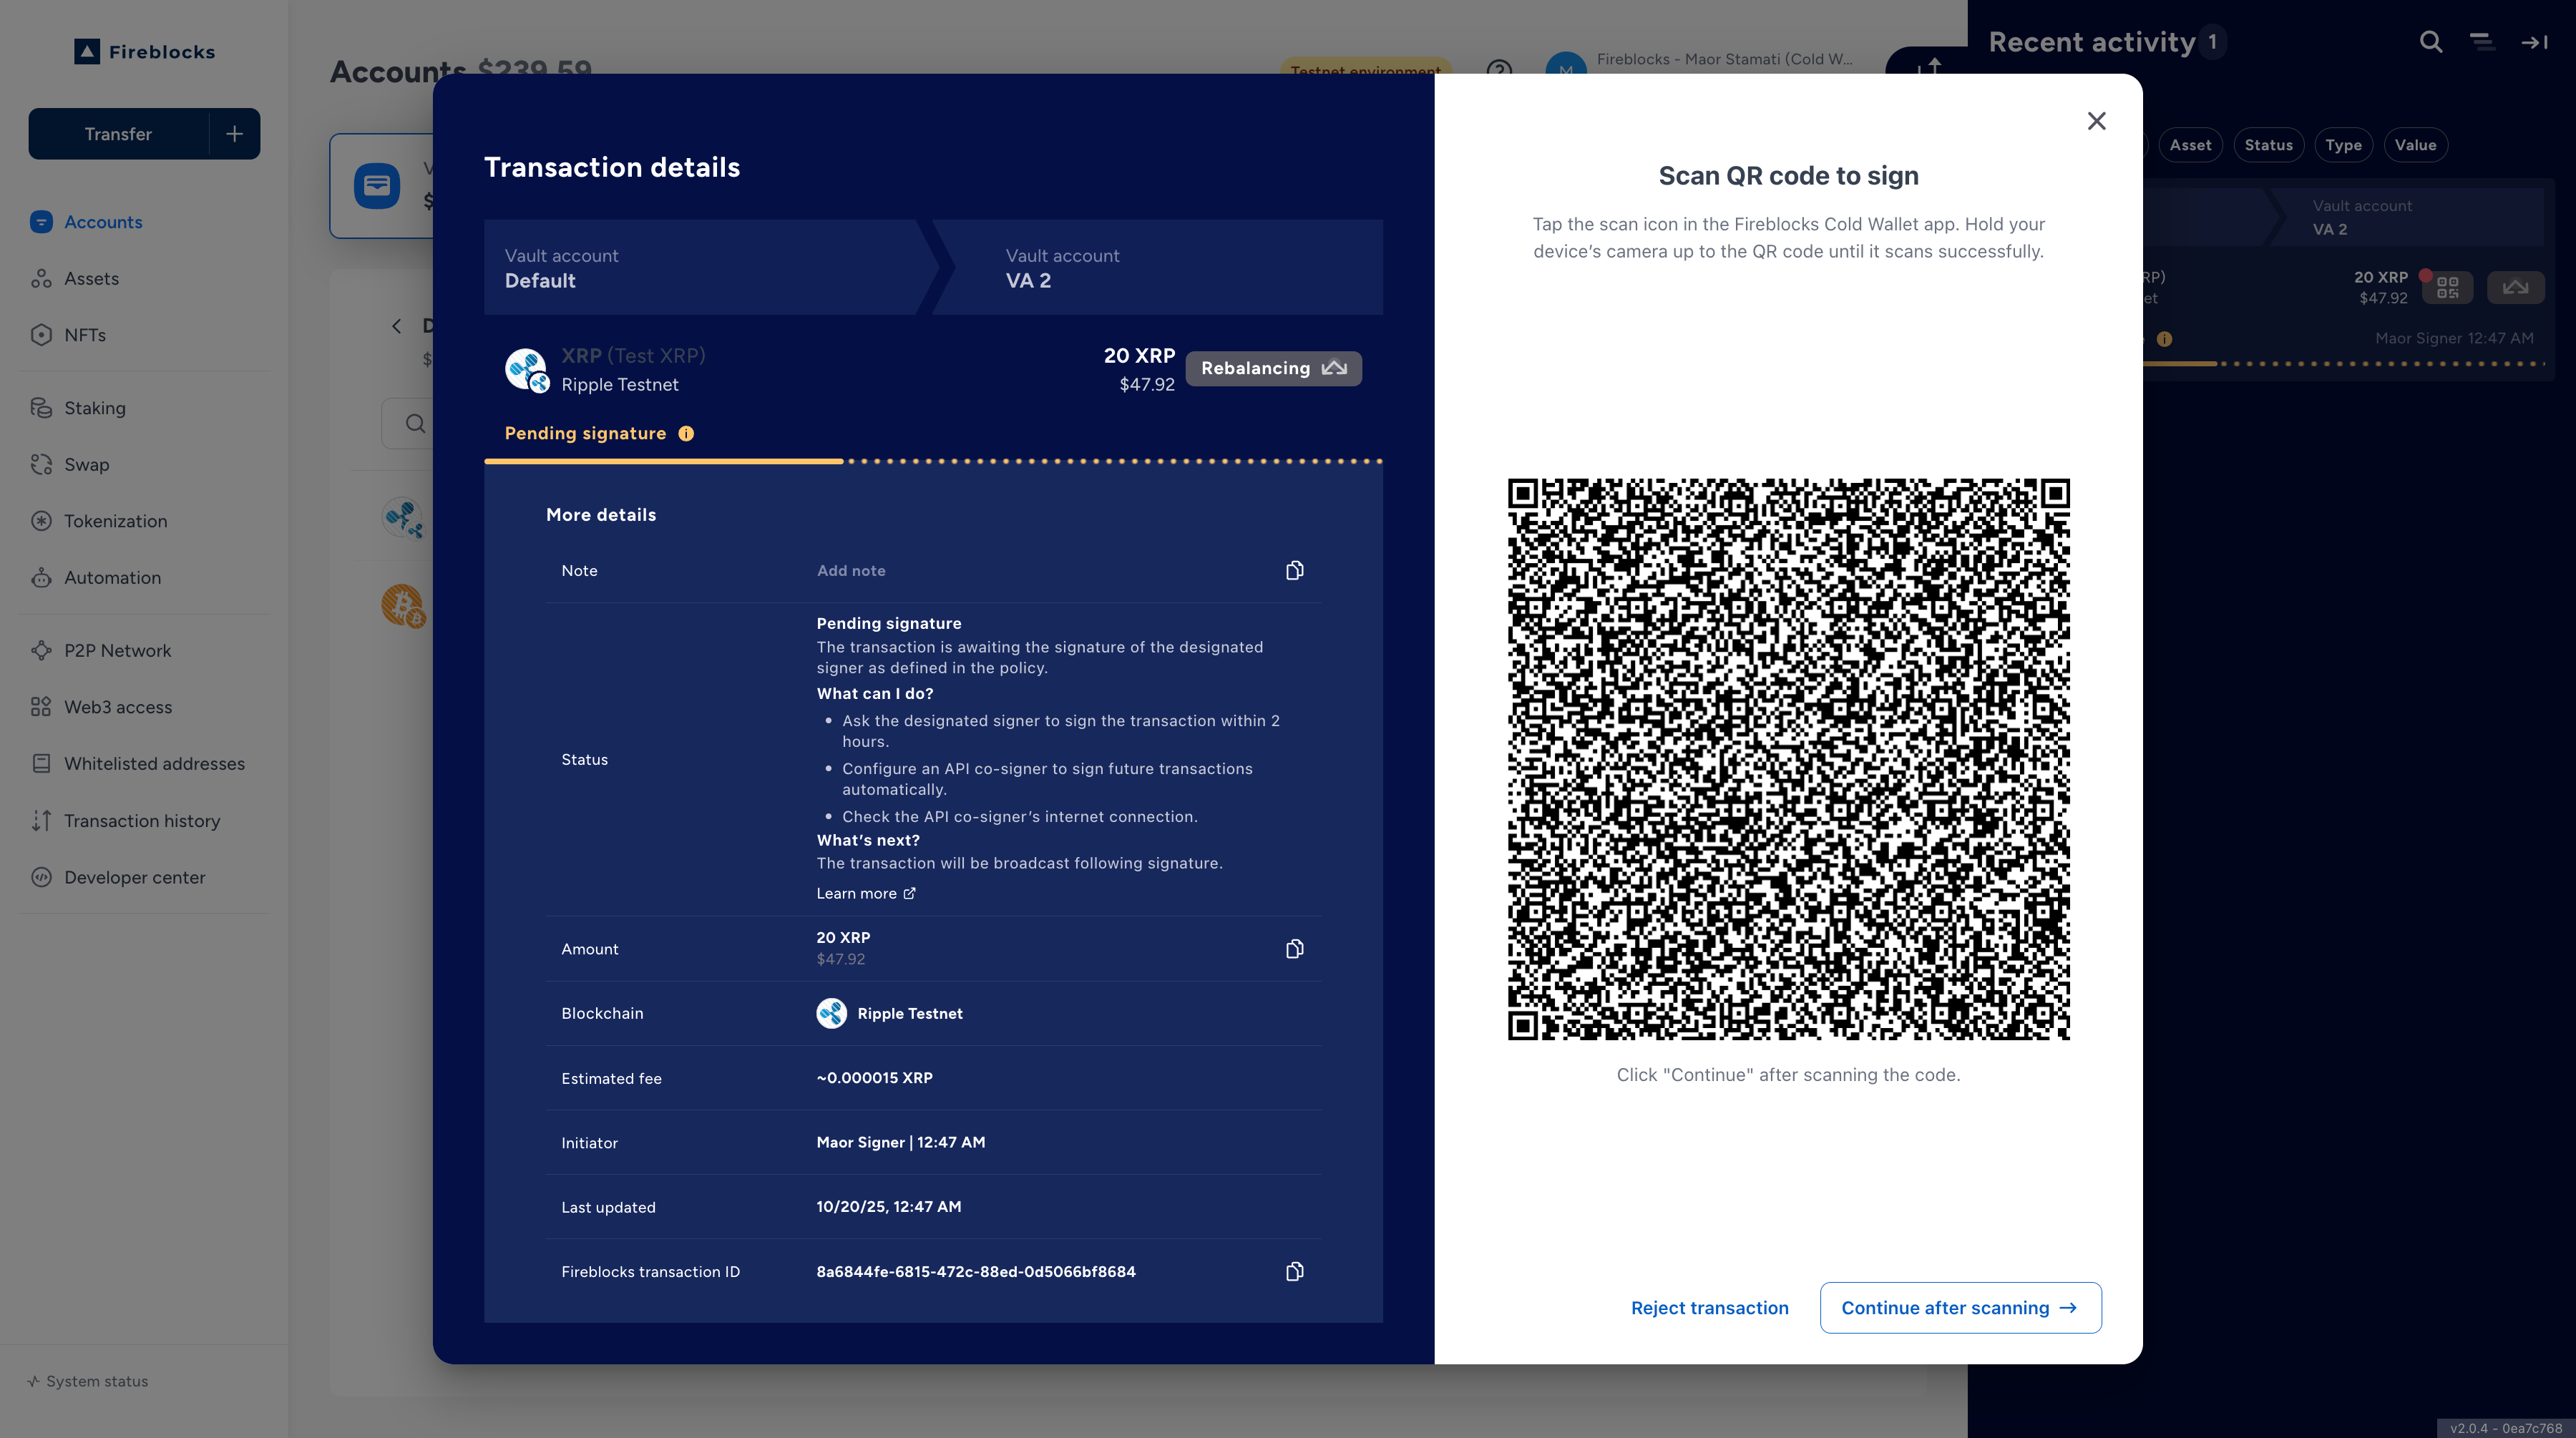Viewport: 2576px width, 1438px height.
Task: Open NFTs in the sidebar
Action: 84,335
